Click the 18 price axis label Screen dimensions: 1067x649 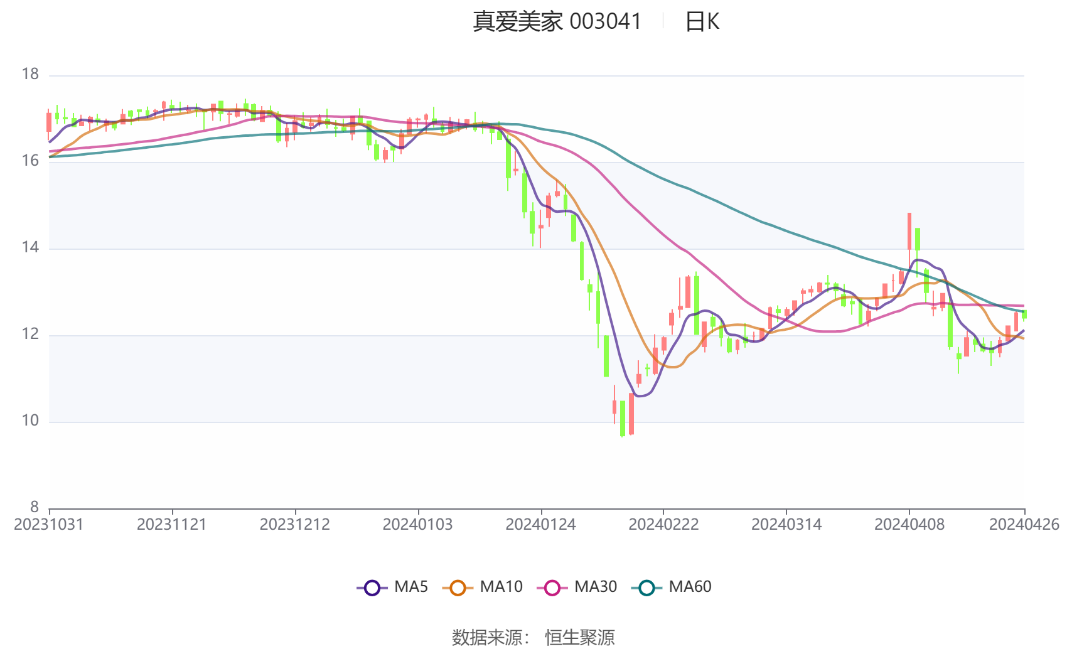[x=30, y=74]
